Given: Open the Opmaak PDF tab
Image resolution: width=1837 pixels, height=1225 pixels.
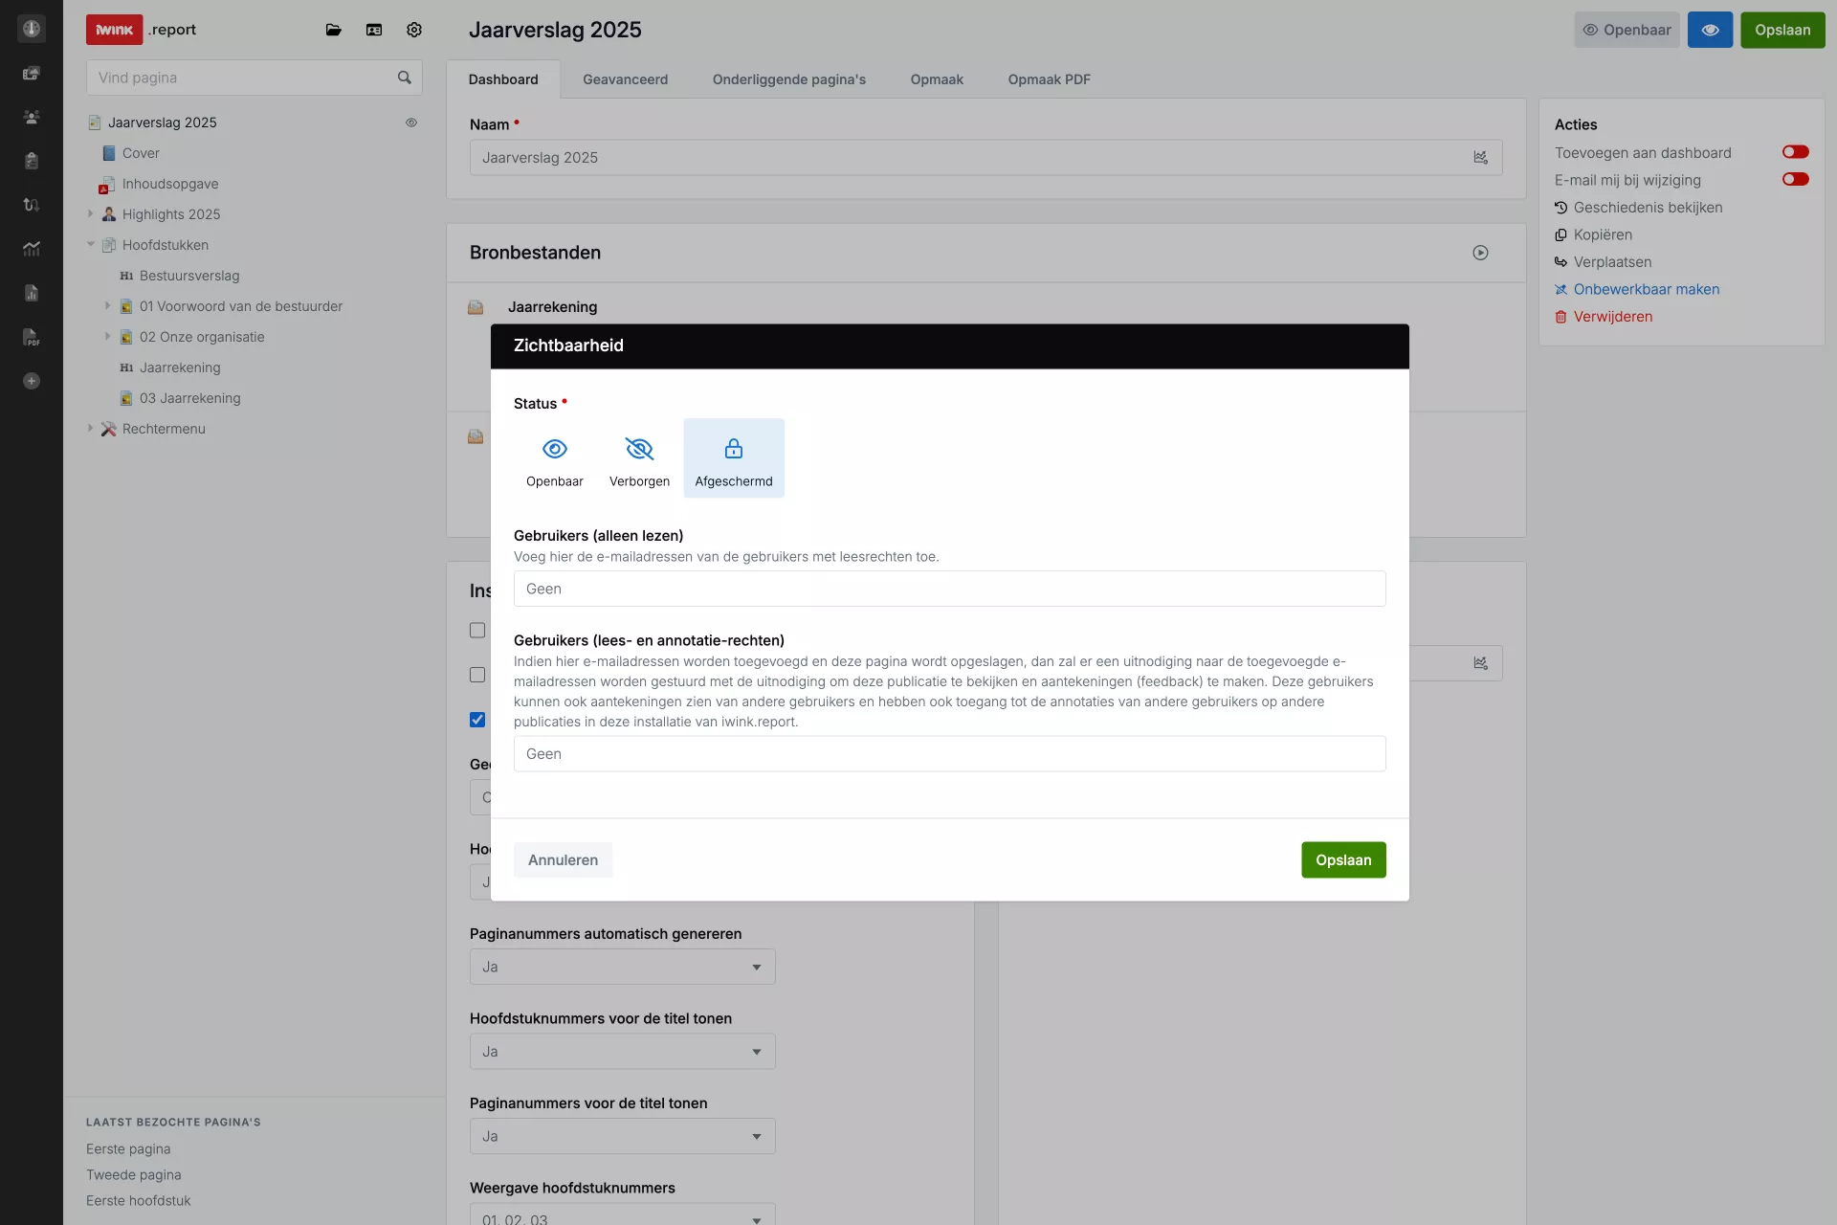Looking at the screenshot, I should tap(1049, 79).
